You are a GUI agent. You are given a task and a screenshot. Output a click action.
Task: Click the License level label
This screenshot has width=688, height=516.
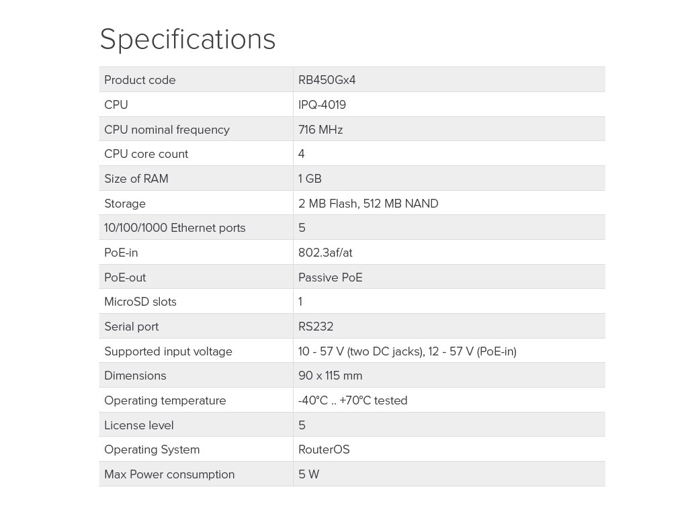(138, 425)
